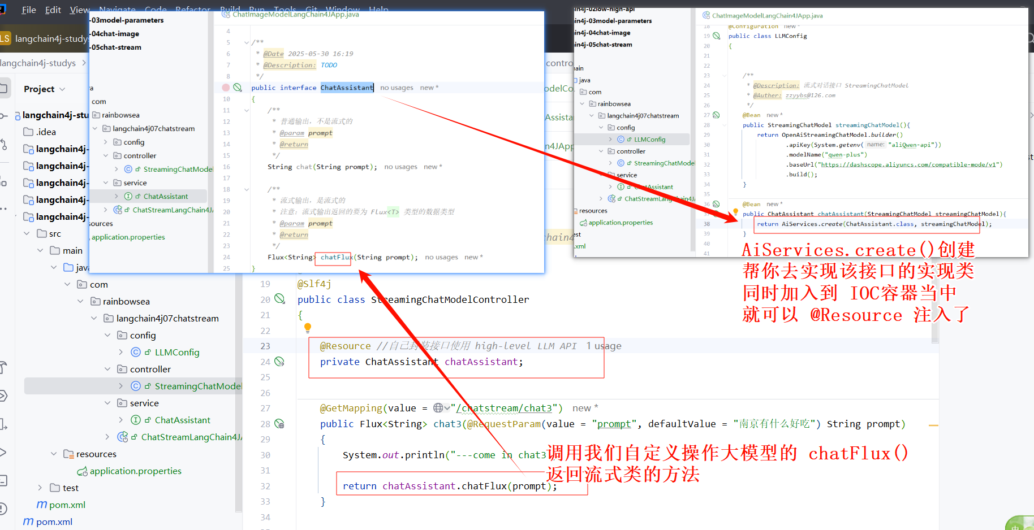Click the Spring app icon of ChatStreamLangChain4J in left snippet tree
Screen dimensions: 1034x530
coord(118,210)
